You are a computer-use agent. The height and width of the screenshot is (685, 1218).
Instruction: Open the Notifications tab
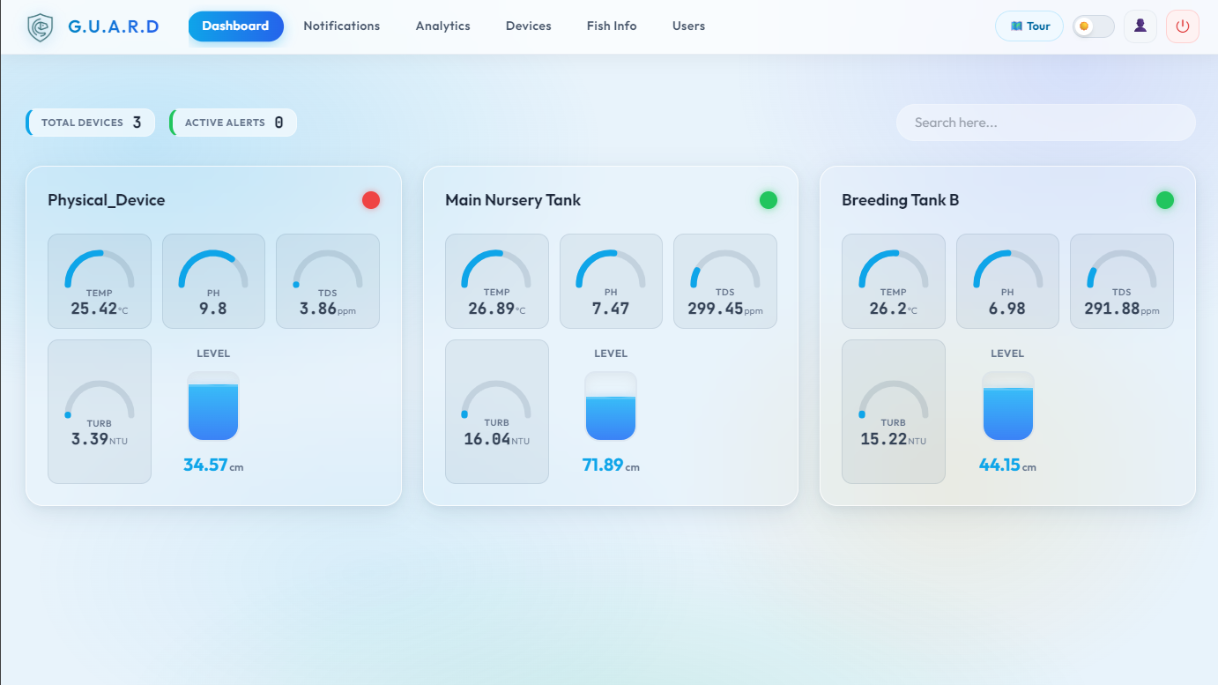[x=342, y=26]
